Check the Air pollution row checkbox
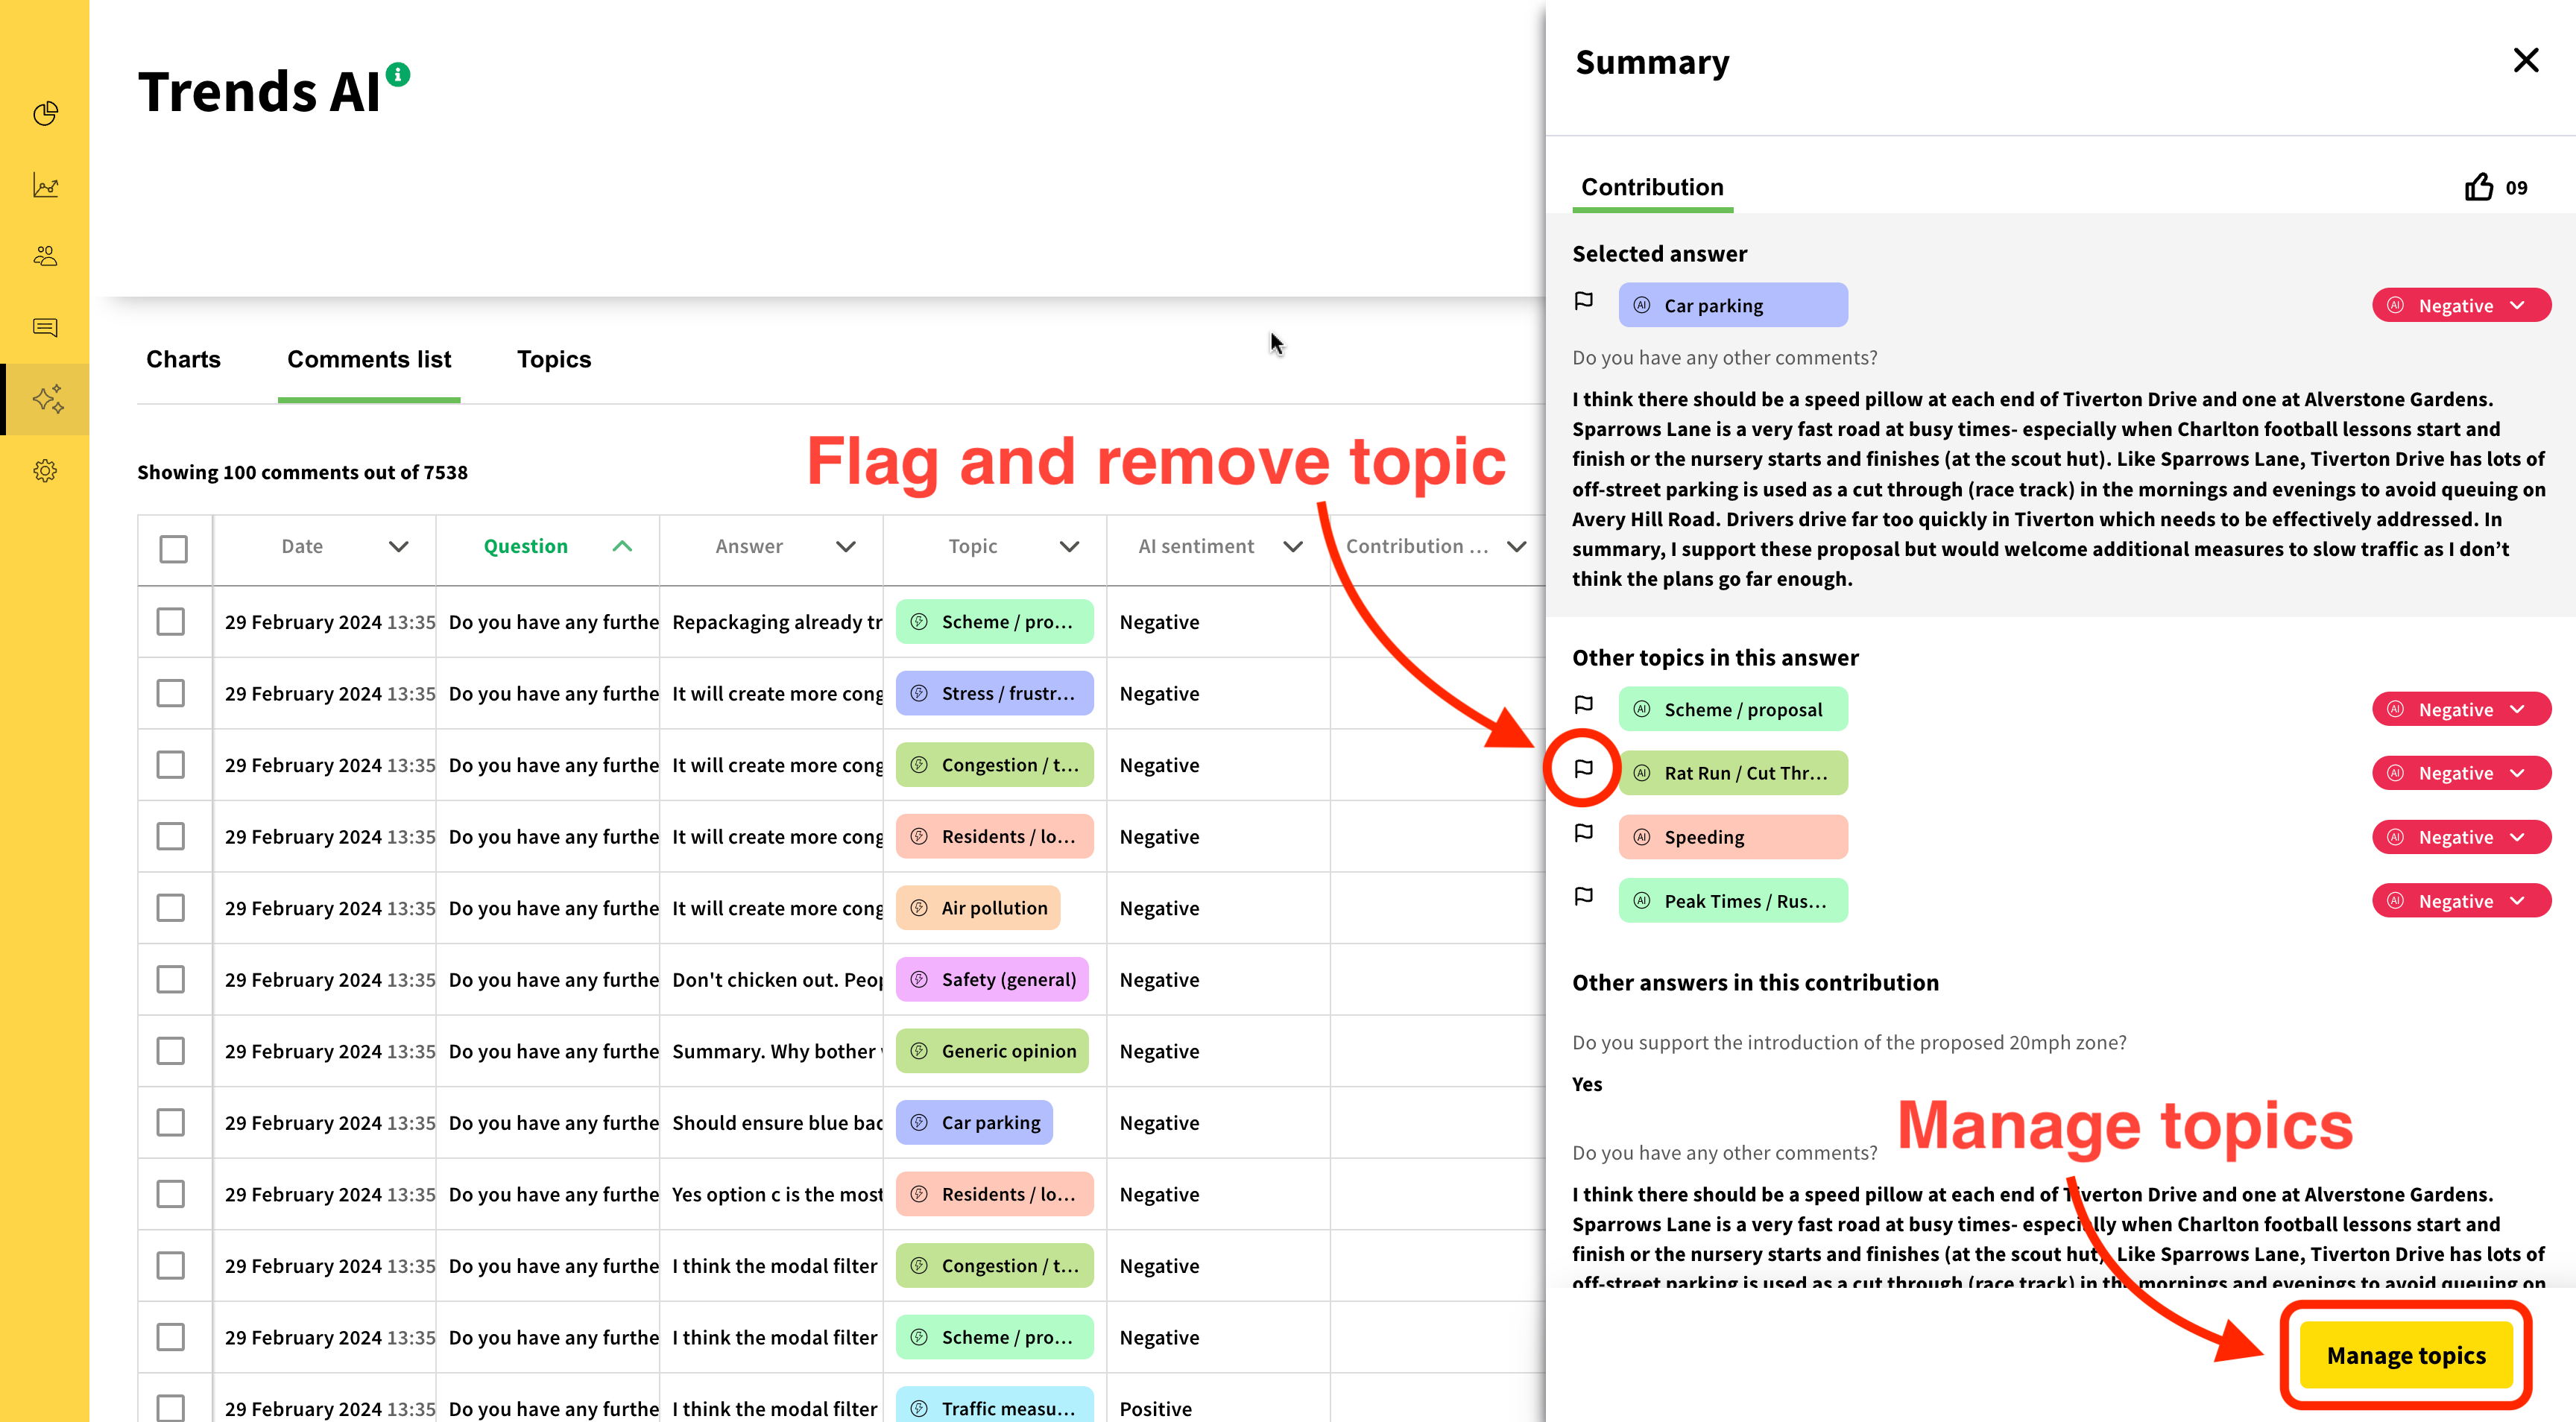Viewport: 2576px width, 1422px height. [171, 908]
